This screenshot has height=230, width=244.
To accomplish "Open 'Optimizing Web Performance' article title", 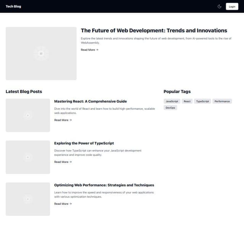I will [104, 185].
